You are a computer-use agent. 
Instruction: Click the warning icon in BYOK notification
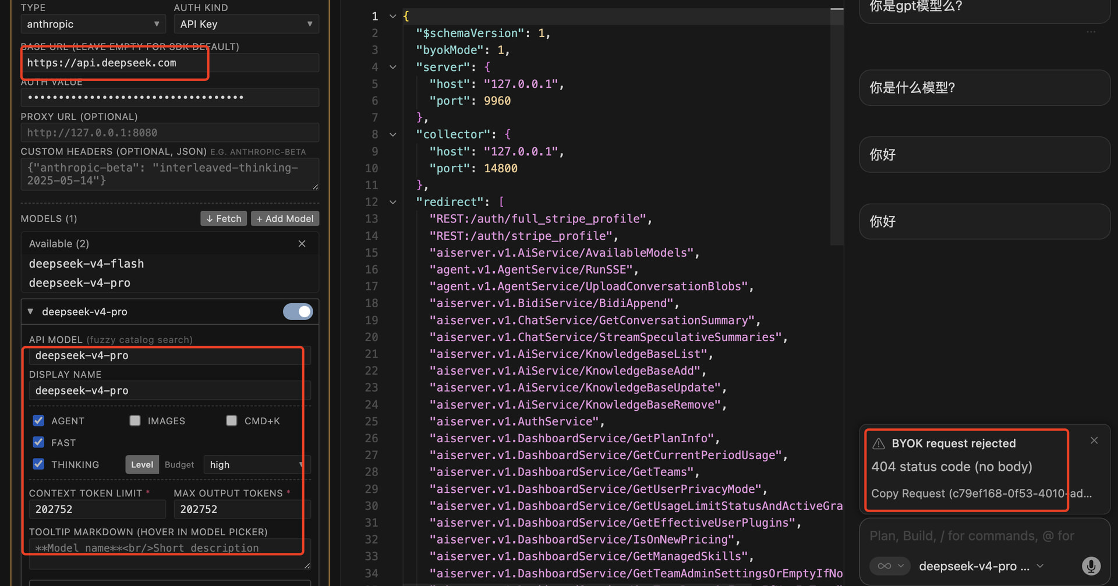(879, 443)
